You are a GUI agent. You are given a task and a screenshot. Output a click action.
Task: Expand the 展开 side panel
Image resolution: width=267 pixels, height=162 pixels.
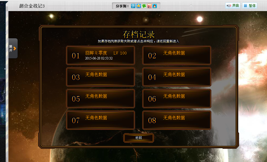pos(13,48)
